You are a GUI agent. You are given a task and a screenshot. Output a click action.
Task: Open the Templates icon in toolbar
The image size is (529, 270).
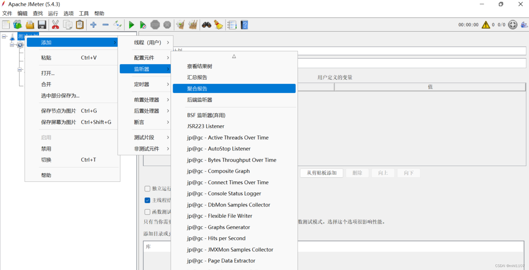(18, 25)
